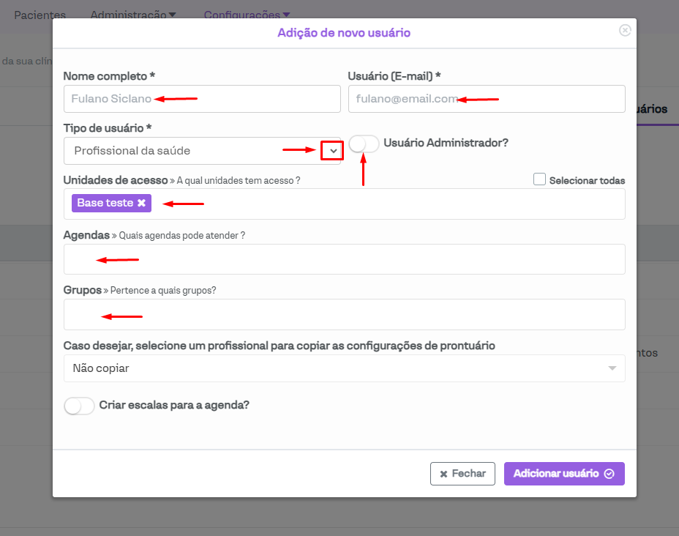Image resolution: width=679 pixels, height=536 pixels.
Task: Click the Grupos selection field
Action: (344, 315)
